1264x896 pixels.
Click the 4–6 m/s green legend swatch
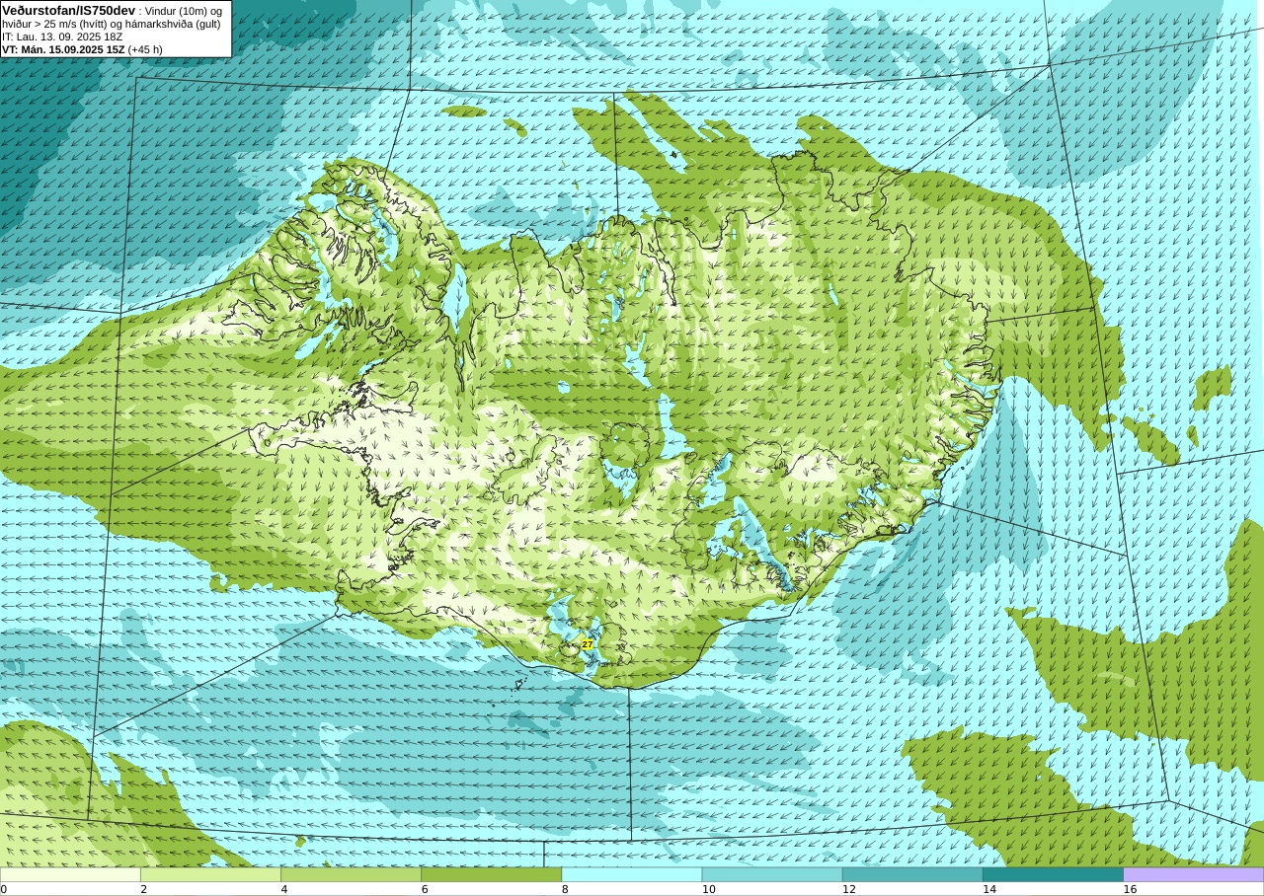(351, 874)
